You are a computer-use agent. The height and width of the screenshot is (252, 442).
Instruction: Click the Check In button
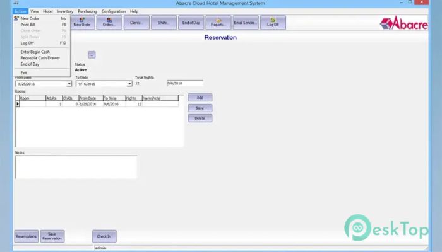104,236
